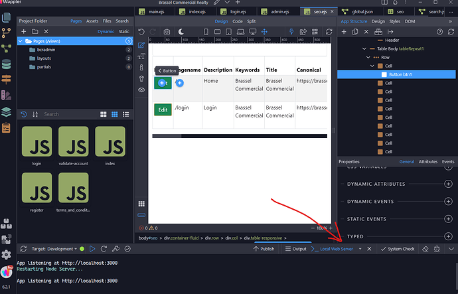
Task: Open the debug bug icon in bottom bar
Action: click(437, 249)
